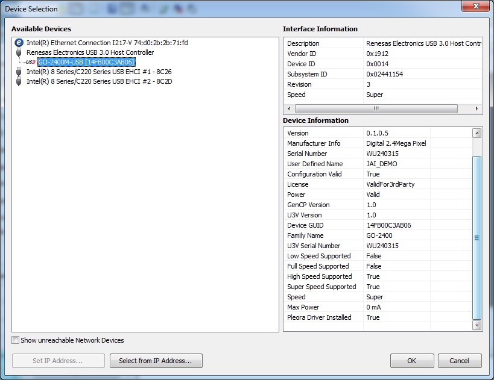This screenshot has width=494, height=380.
Task: Click the GenCP Version value 1.0
Action: (372, 205)
